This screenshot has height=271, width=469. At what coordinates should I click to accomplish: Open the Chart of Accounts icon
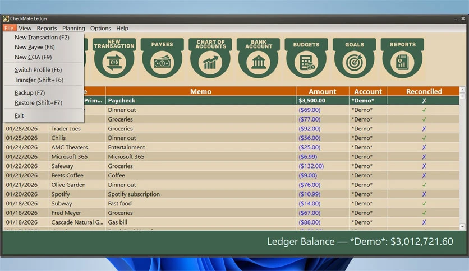point(210,58)
